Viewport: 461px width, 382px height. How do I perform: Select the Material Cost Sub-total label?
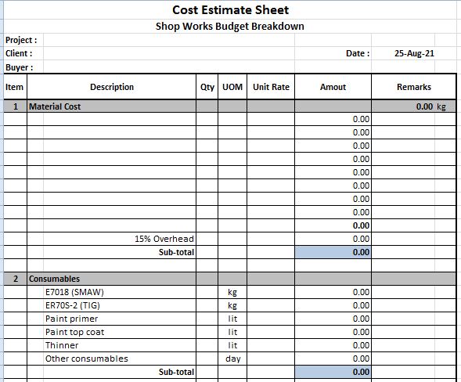(x=112, y=252)
